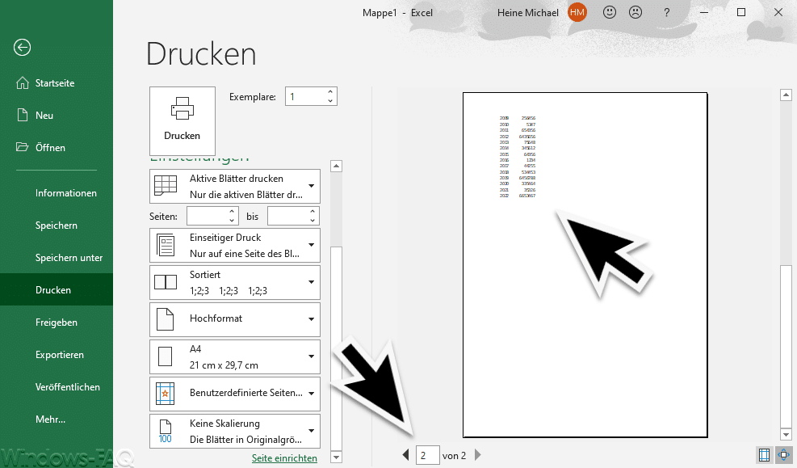Click the settings list scrollbar thumb
Viewport: 797px width, 468px height.
pos(336,348)
